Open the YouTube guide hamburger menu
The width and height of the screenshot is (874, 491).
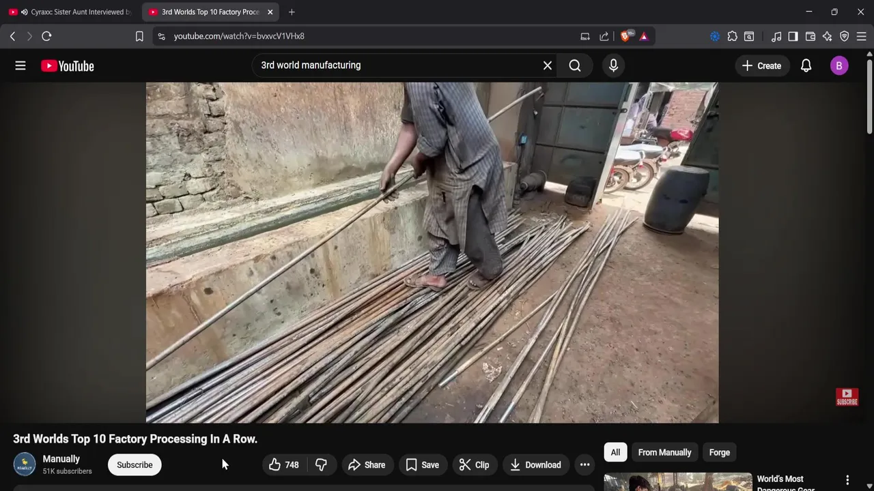[x=20, y=65]
